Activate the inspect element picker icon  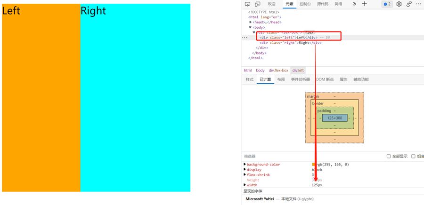point(248,4)
